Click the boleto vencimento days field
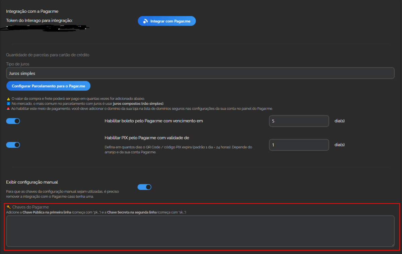Image resolution: width=402 pixels, height=254 pixels. pyautogui.click(x=299, y=121)
